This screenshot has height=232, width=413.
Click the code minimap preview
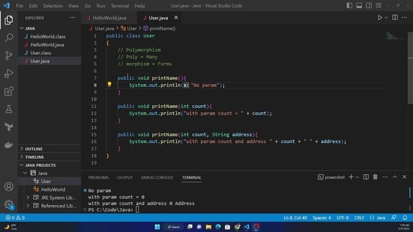(x=395, y=36)
